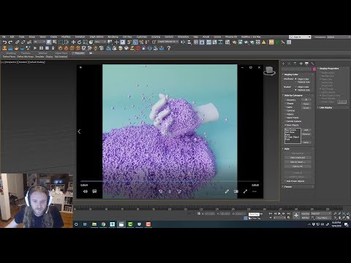Screen dimensions: 351x263
Task: Open the Display tab in command panel
Action: click(306, 64)
